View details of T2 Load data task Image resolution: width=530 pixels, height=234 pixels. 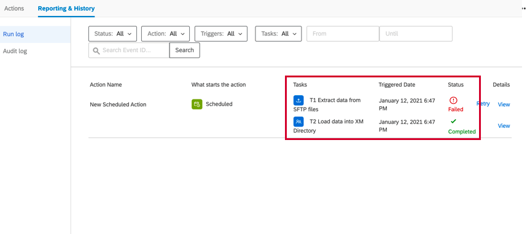504,126
